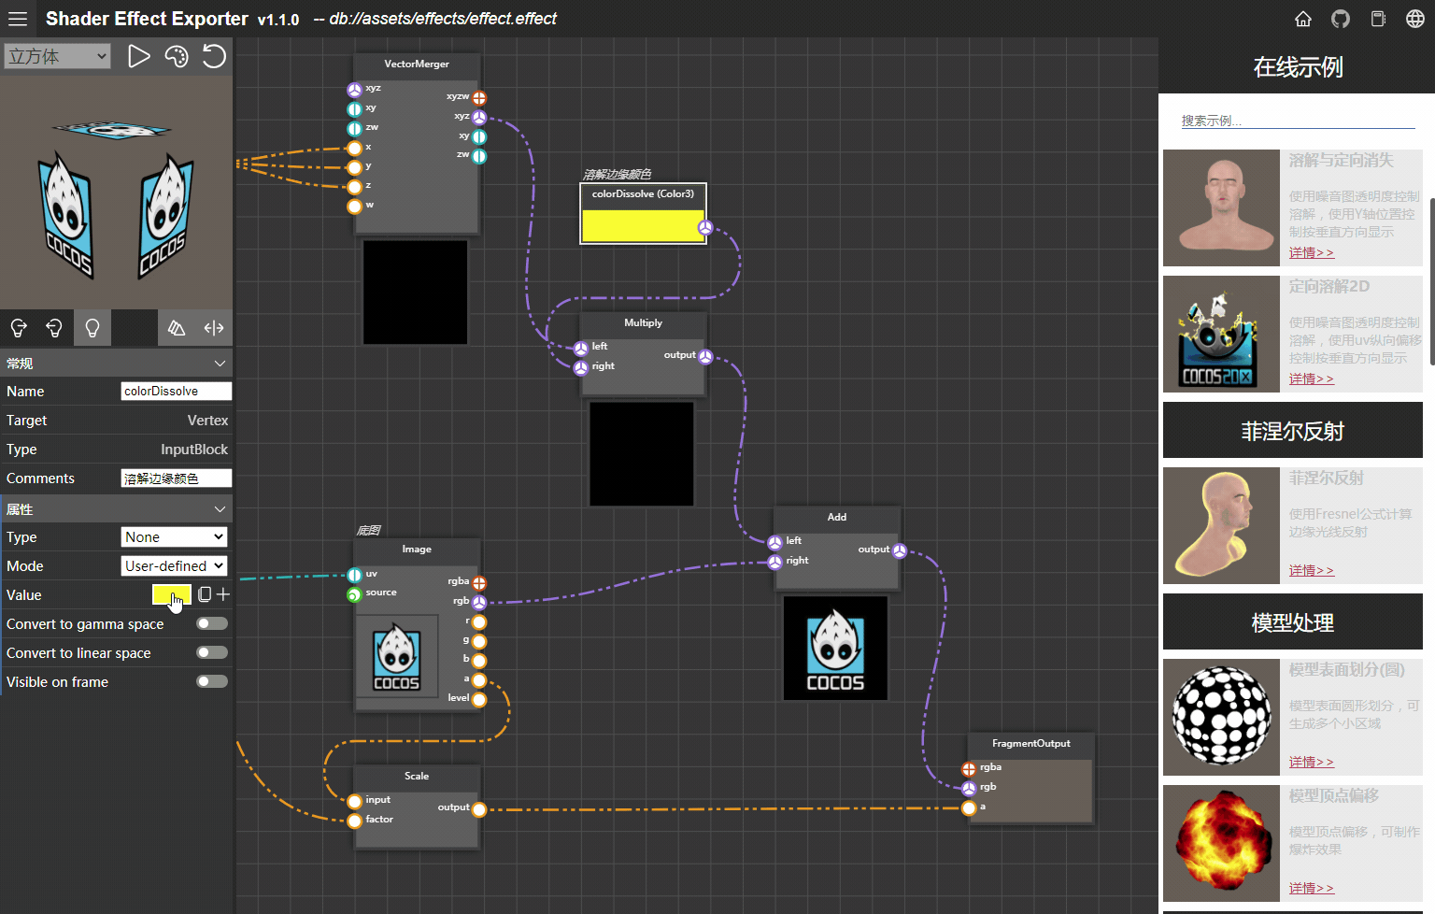The image size is (1435, 914).
Task: Click the globe language icon
Action: (1415, 19)
